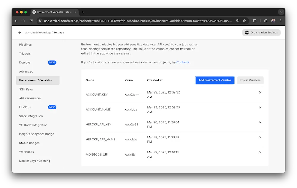Click the HEROKU_API_KEY variable name
Image resolution: width=297 pixels, height=188 pixels.
click(x=99, y=125)
